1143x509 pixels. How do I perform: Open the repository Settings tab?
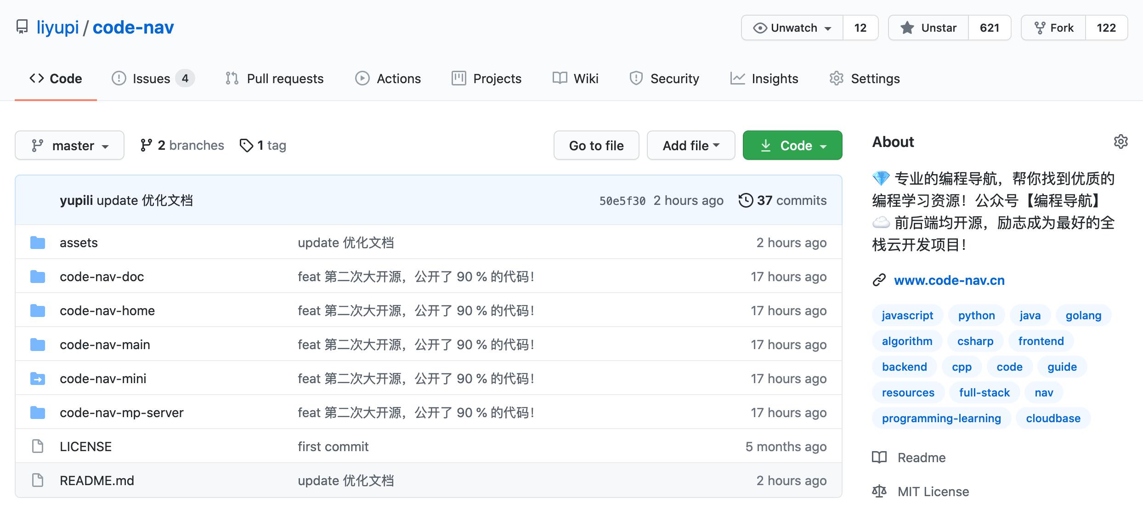pyautogui.click(x=865, y=79)
